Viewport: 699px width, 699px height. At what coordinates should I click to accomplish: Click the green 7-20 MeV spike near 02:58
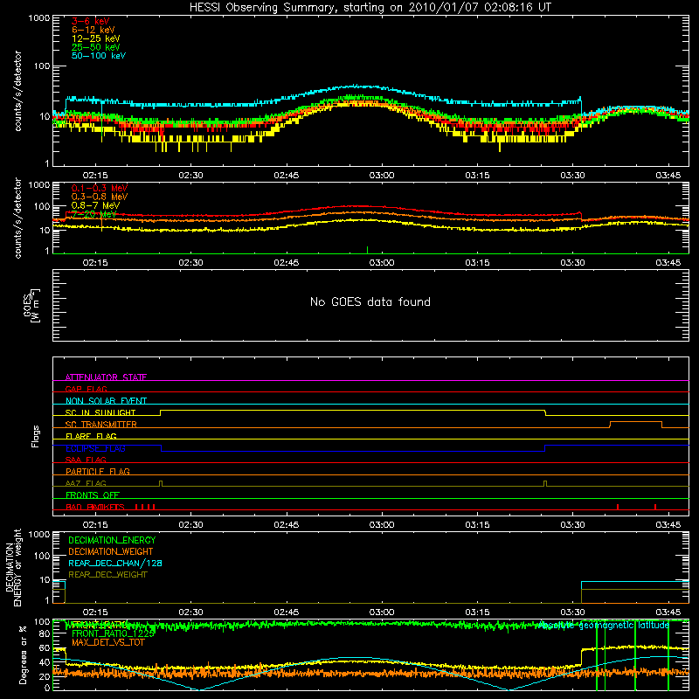click(x=367, y=250)
